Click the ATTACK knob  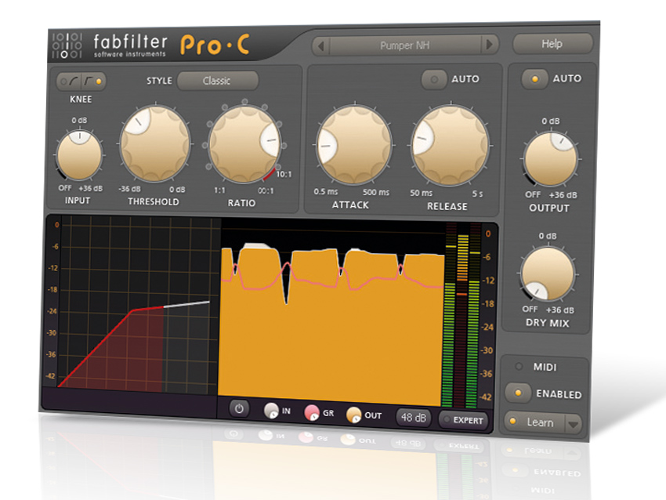(x=354, y=145)
